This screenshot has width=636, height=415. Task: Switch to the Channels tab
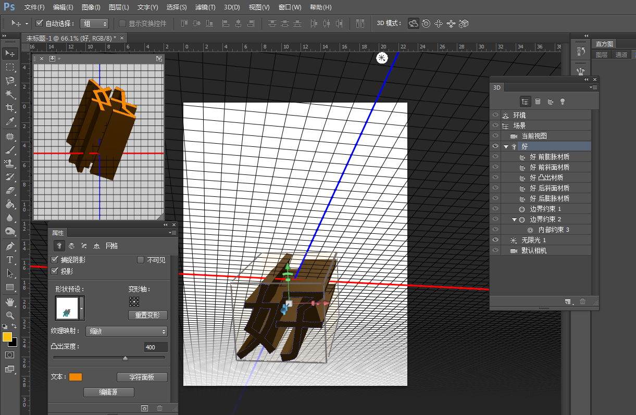[x=621, y=55]
